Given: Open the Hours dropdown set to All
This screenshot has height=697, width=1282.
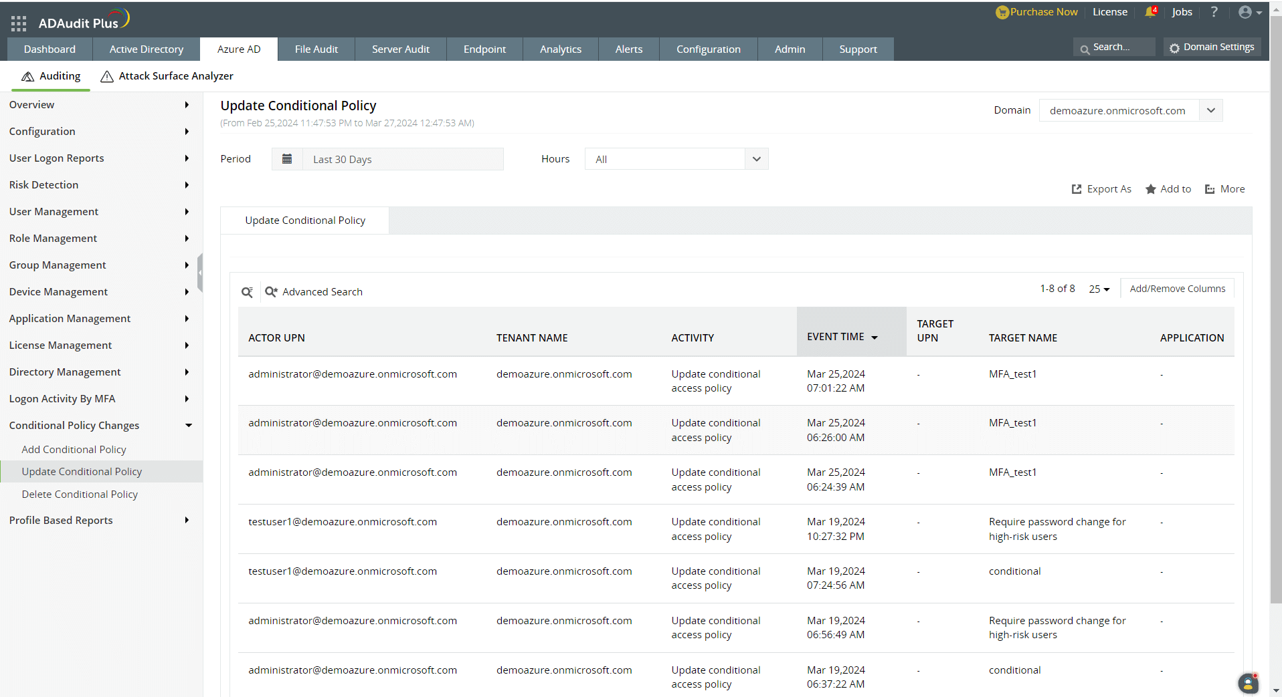Looking at the screenshot, I should tap(756, 158).
